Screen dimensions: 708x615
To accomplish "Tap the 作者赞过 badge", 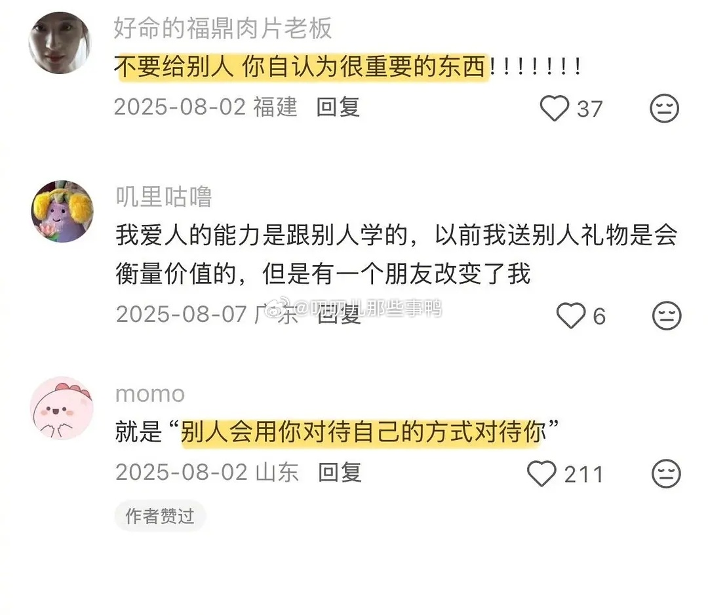I will point(161,515).
